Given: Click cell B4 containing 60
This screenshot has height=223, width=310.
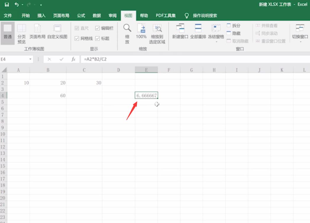Looking at the screenshot, I should point(48,96).
